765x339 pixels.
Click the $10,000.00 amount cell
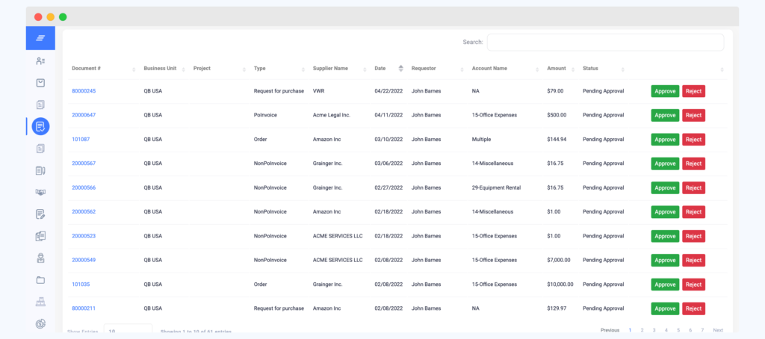pyautogui.click(x=560, y=284)
